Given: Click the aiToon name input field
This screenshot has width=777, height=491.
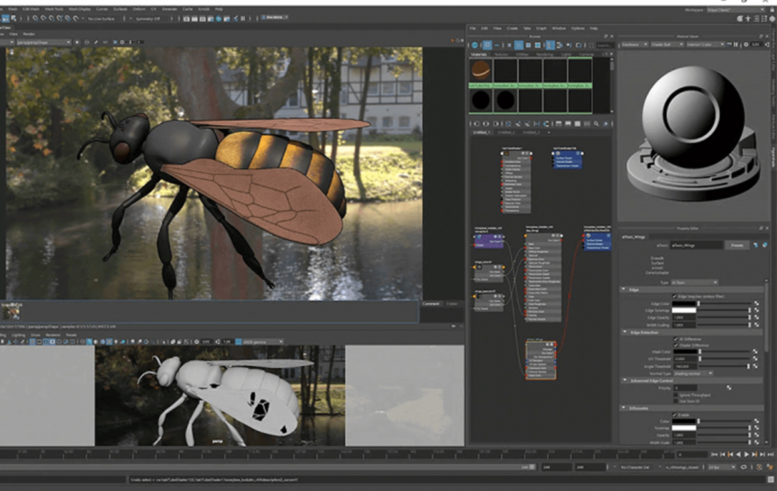Looking at the screenshot, I should click(695, 245).
